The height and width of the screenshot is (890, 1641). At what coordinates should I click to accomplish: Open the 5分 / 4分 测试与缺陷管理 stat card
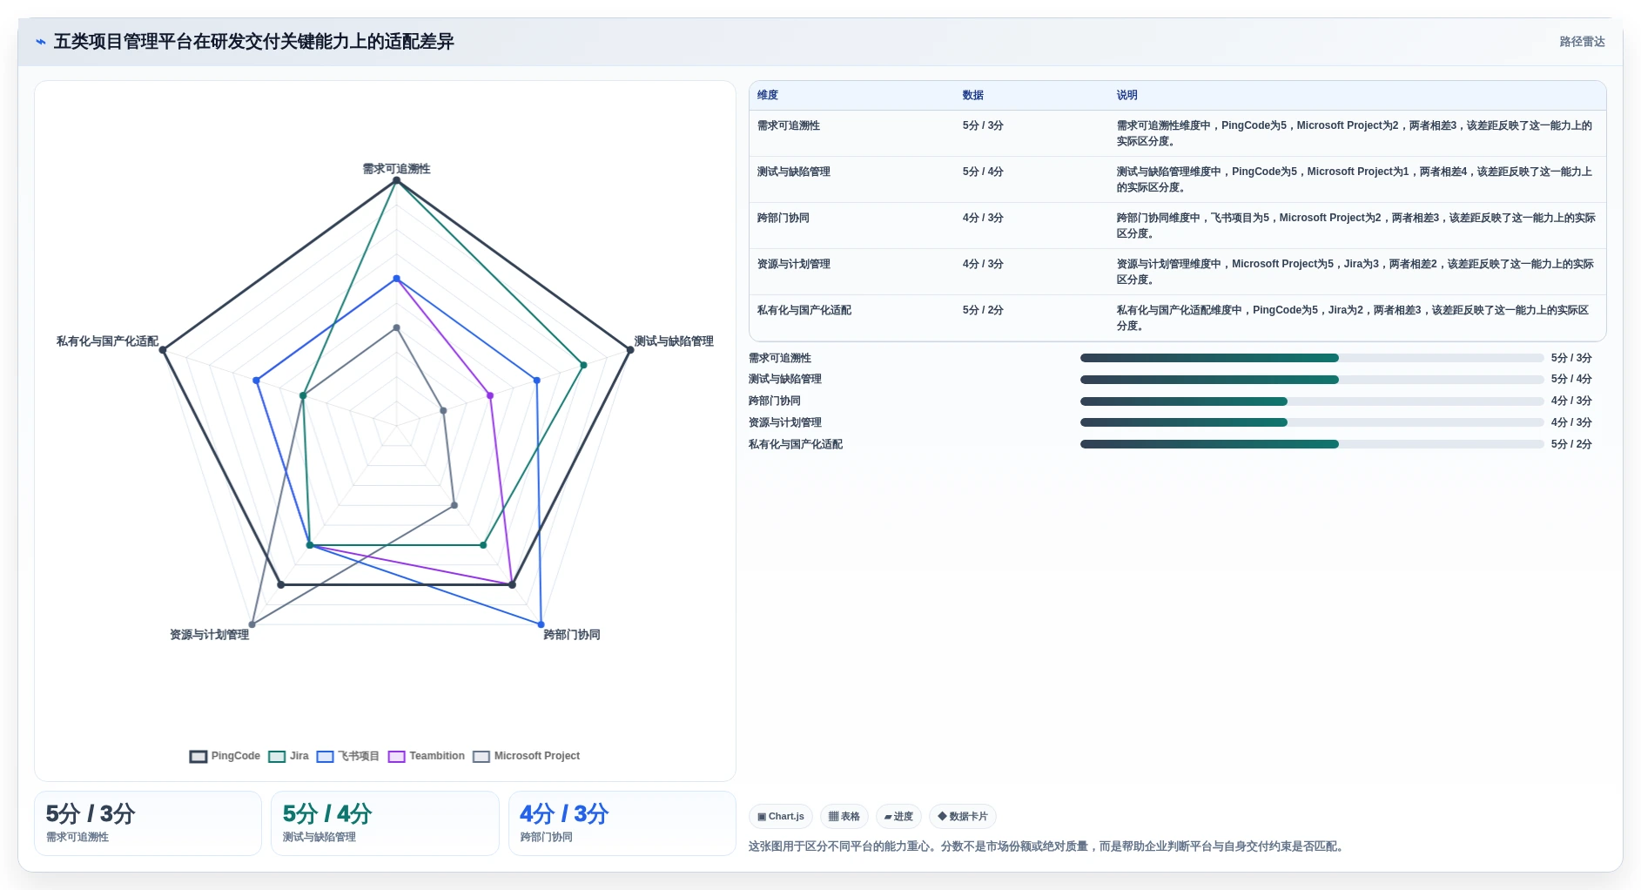pyautogui.click(x=385, y=823)
